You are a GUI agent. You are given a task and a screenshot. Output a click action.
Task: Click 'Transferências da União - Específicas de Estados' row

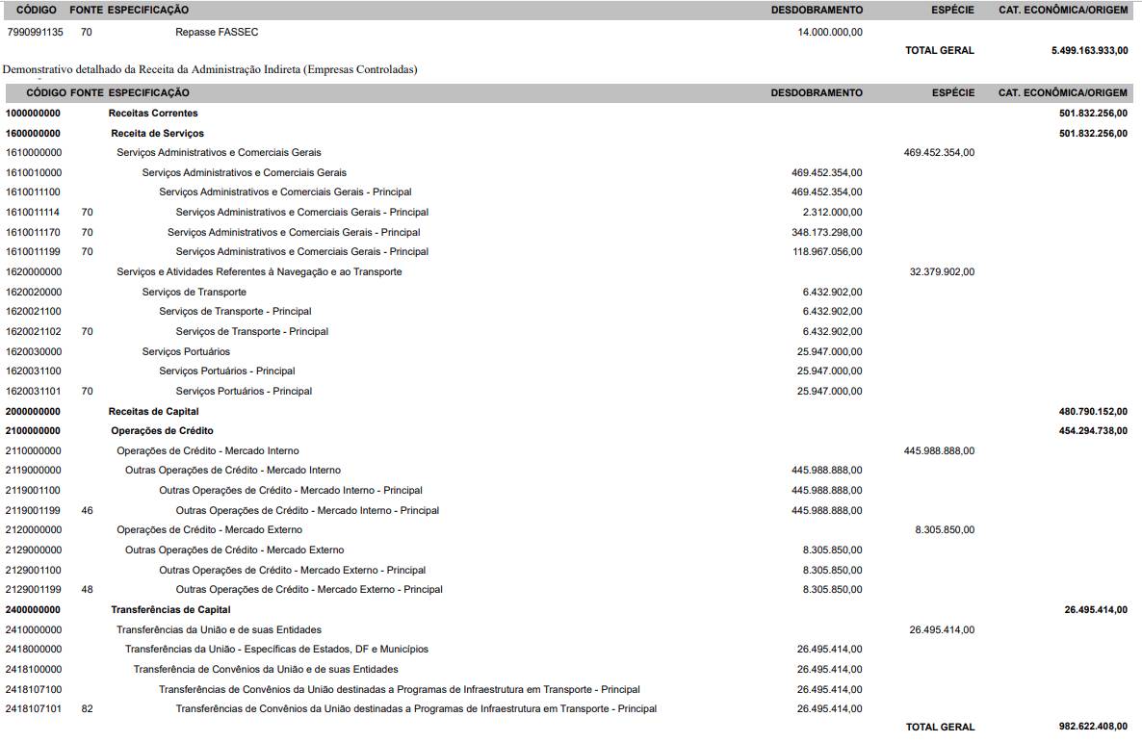point(276,649)
